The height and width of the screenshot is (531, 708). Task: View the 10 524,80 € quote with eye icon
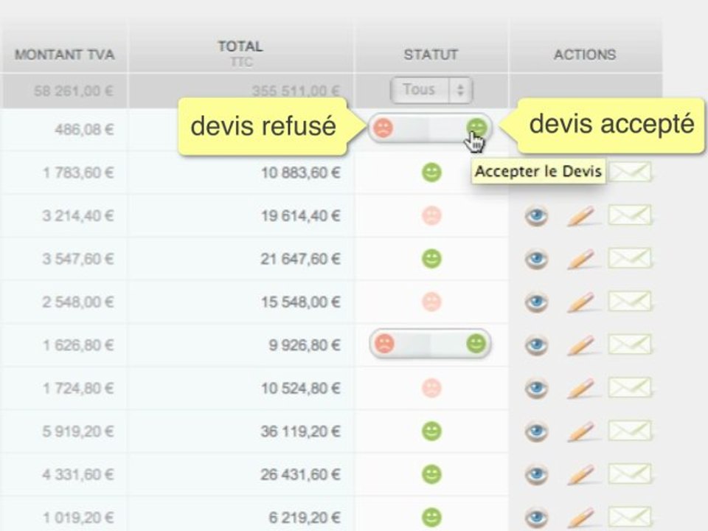536,389
